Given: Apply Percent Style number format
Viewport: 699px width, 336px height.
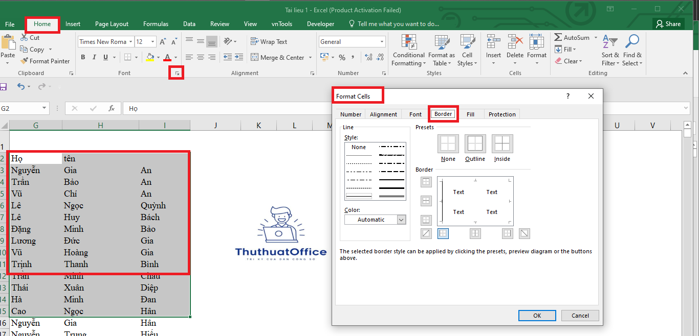Looking at the screenshot, I should click(342, 57).
